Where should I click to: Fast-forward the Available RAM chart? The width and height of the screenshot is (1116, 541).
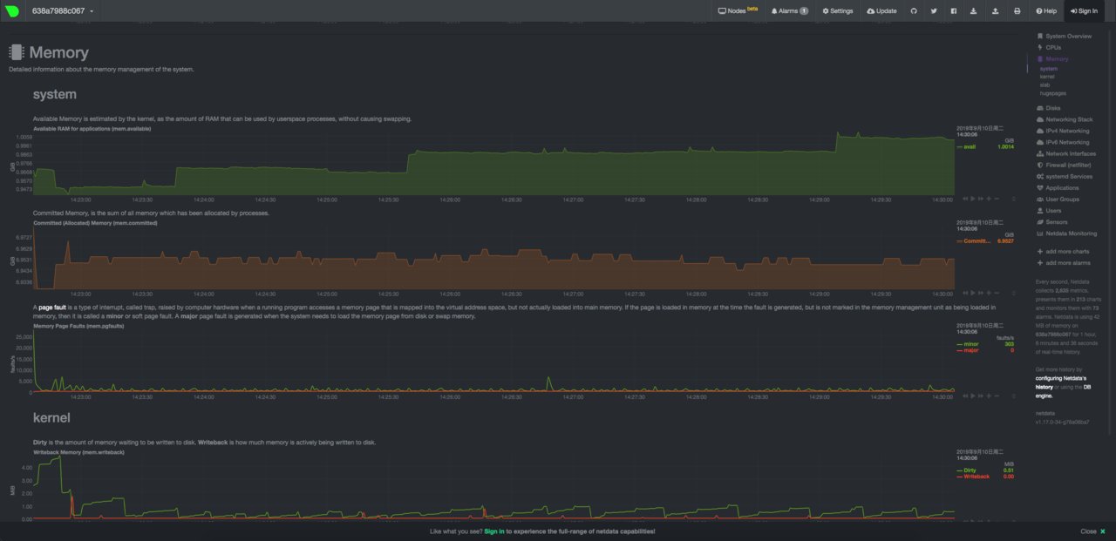pyautogui.click(x=981, y=199)
